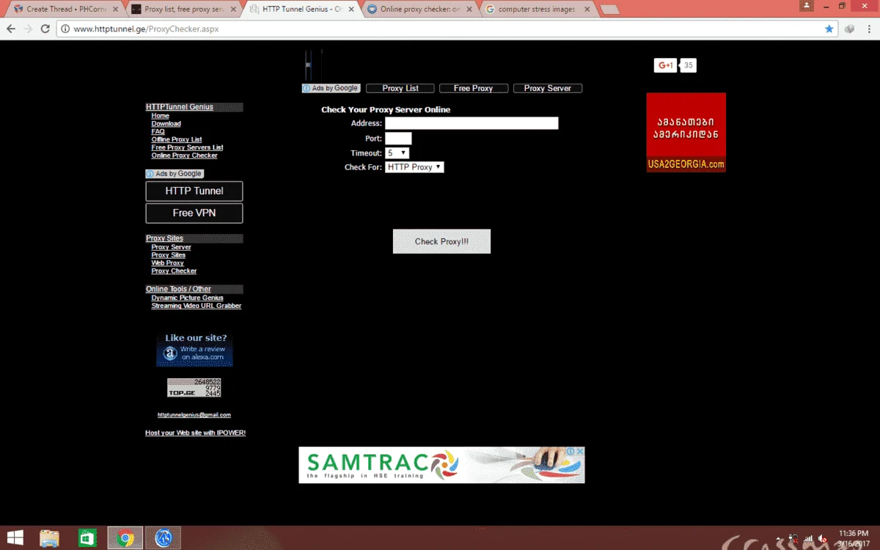
Task: Click Host your Web site with IPOWER link
Action: tap(195, 433)
